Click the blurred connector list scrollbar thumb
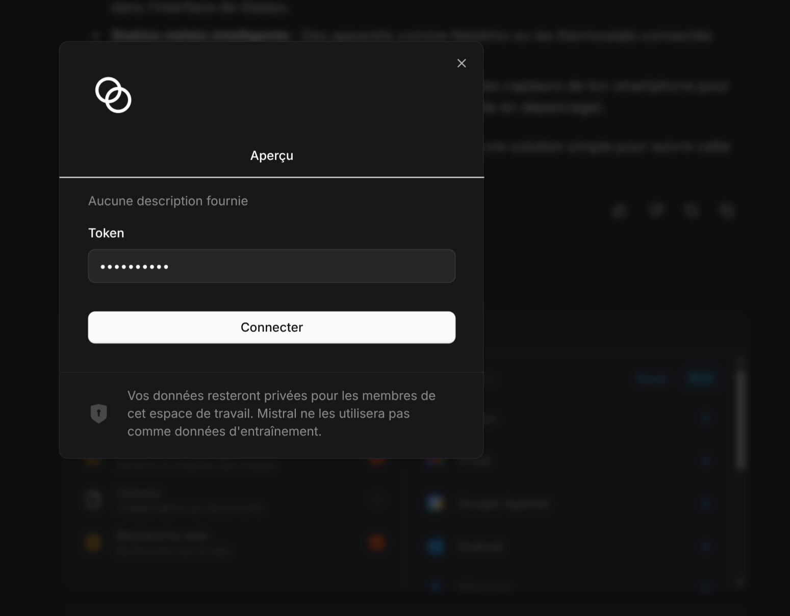This screenshot has width=790, height=616. 741,419
